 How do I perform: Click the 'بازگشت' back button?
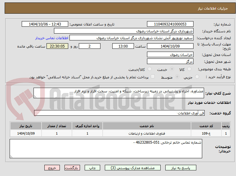72,168
